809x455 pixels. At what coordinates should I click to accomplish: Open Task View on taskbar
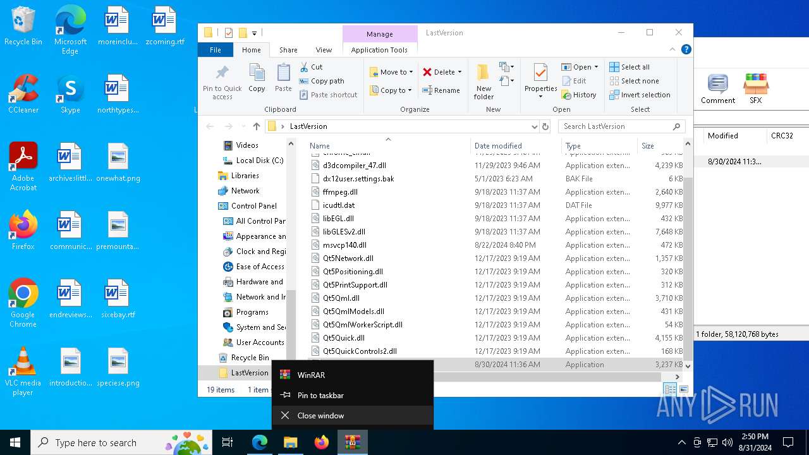coord(228,442)
